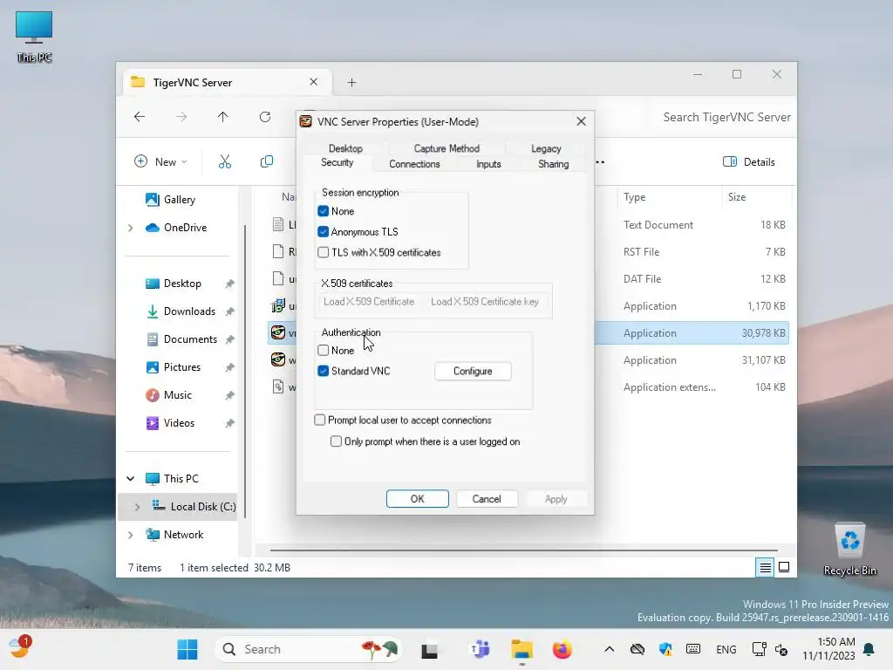
Task: Select the selected vncviewer application icon
Action: coord(278,332)
